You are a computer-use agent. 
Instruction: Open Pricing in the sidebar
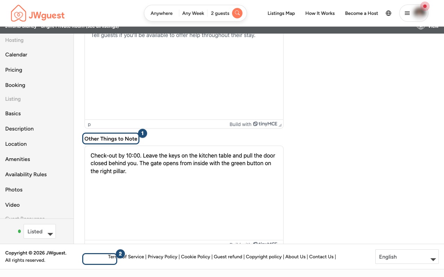pyautogui.click(x=14, y=70)
